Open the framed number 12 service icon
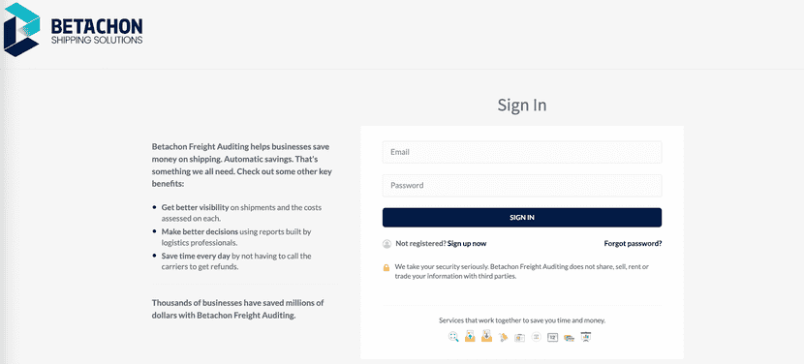 553,337
